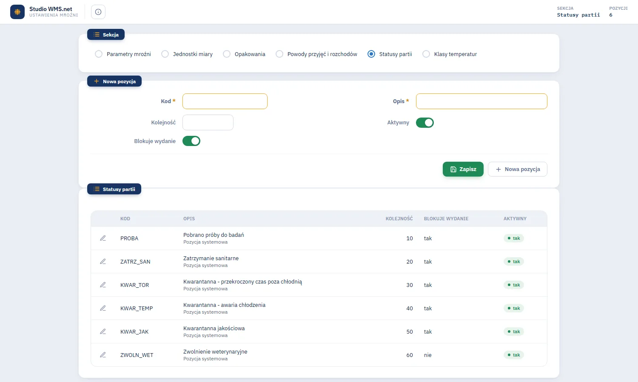Click the 'Zwolnienie weterynaryjne' description
This screenshot has width=638, height=382.
pyautogui.click(x=215, y=351)
